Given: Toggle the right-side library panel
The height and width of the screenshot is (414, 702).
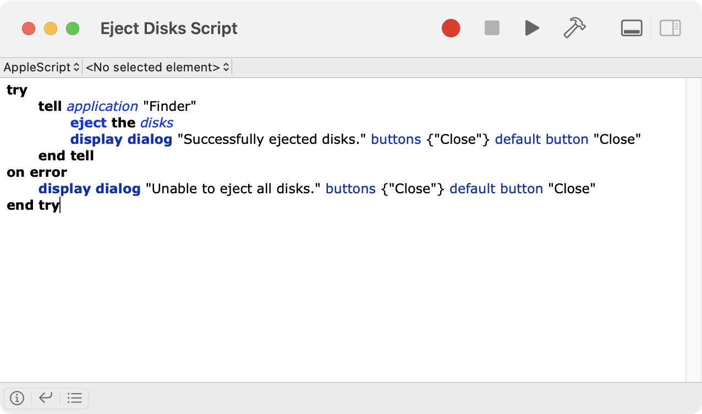Looking at the screenshot, I should [670, 28].
